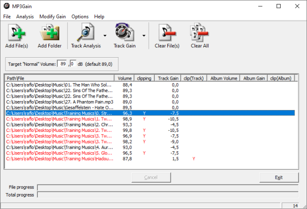307x209 pixels.
Task: Select the 'Training Musics\1. Tw…' row
Action: (150, 119)
